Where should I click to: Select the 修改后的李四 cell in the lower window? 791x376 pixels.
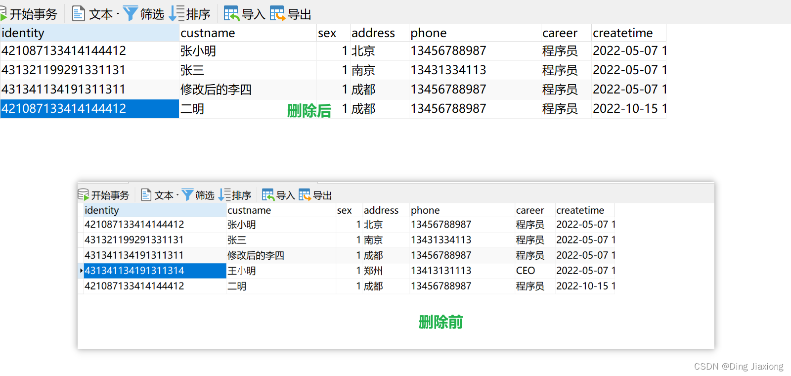pyautogui.click(x=281, y=255)
